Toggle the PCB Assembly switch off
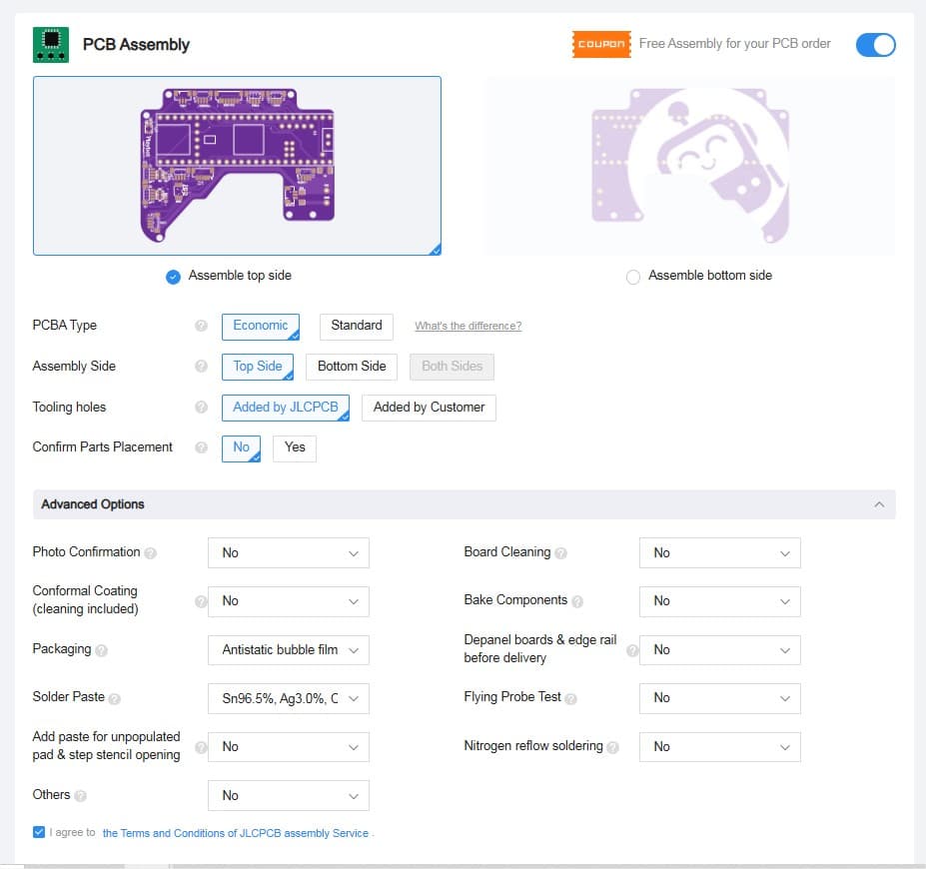The width and height of the screenshot is (926, 869). tap(875, 45)
